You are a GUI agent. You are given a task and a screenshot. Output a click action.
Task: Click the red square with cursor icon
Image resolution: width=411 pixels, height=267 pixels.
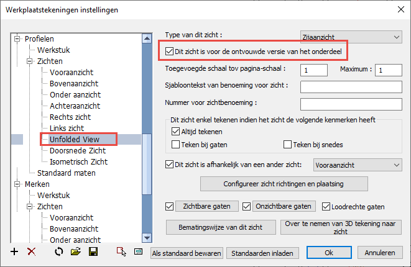[121, 251]
